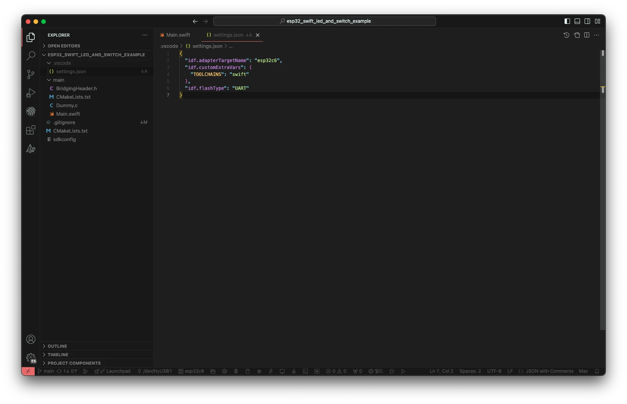
Task: Click the command center search field
Action: tap(324, 21)
